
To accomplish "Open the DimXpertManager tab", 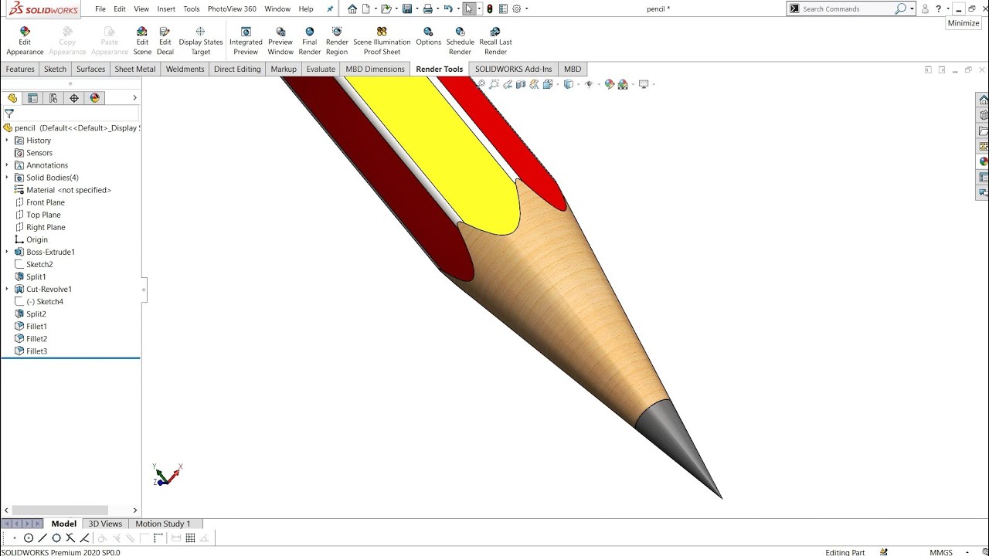I will (x=74, y=98).
